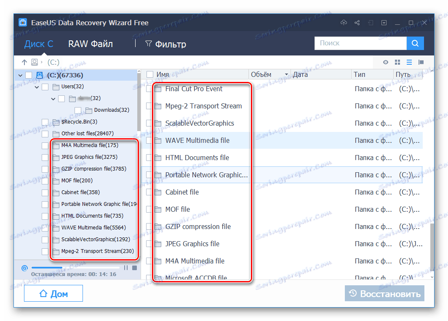The width and height of the screenshot is (448, 321).
Task: Click the computer icon in the breadcrumb
Action: pyautogui.click(x=34, y=62)
